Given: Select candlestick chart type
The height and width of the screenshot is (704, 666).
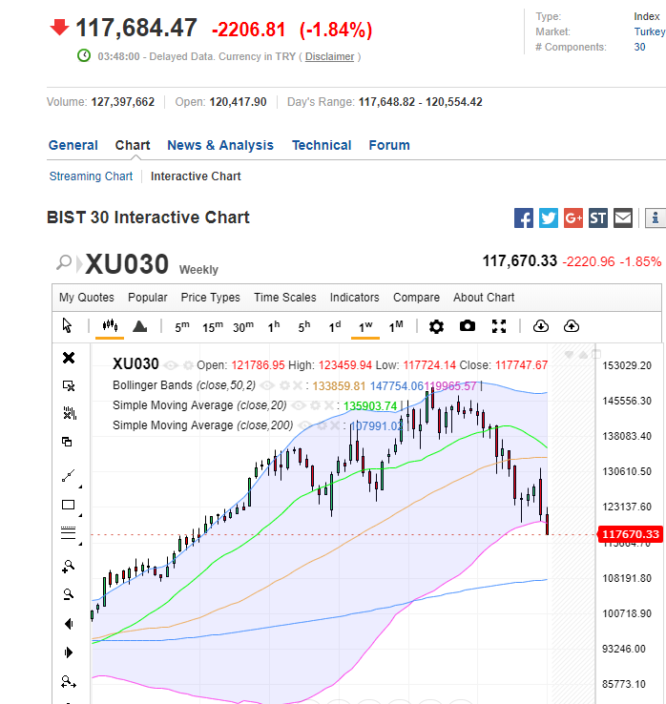Looking at the screenshot, I should click(x=110, y=325).
